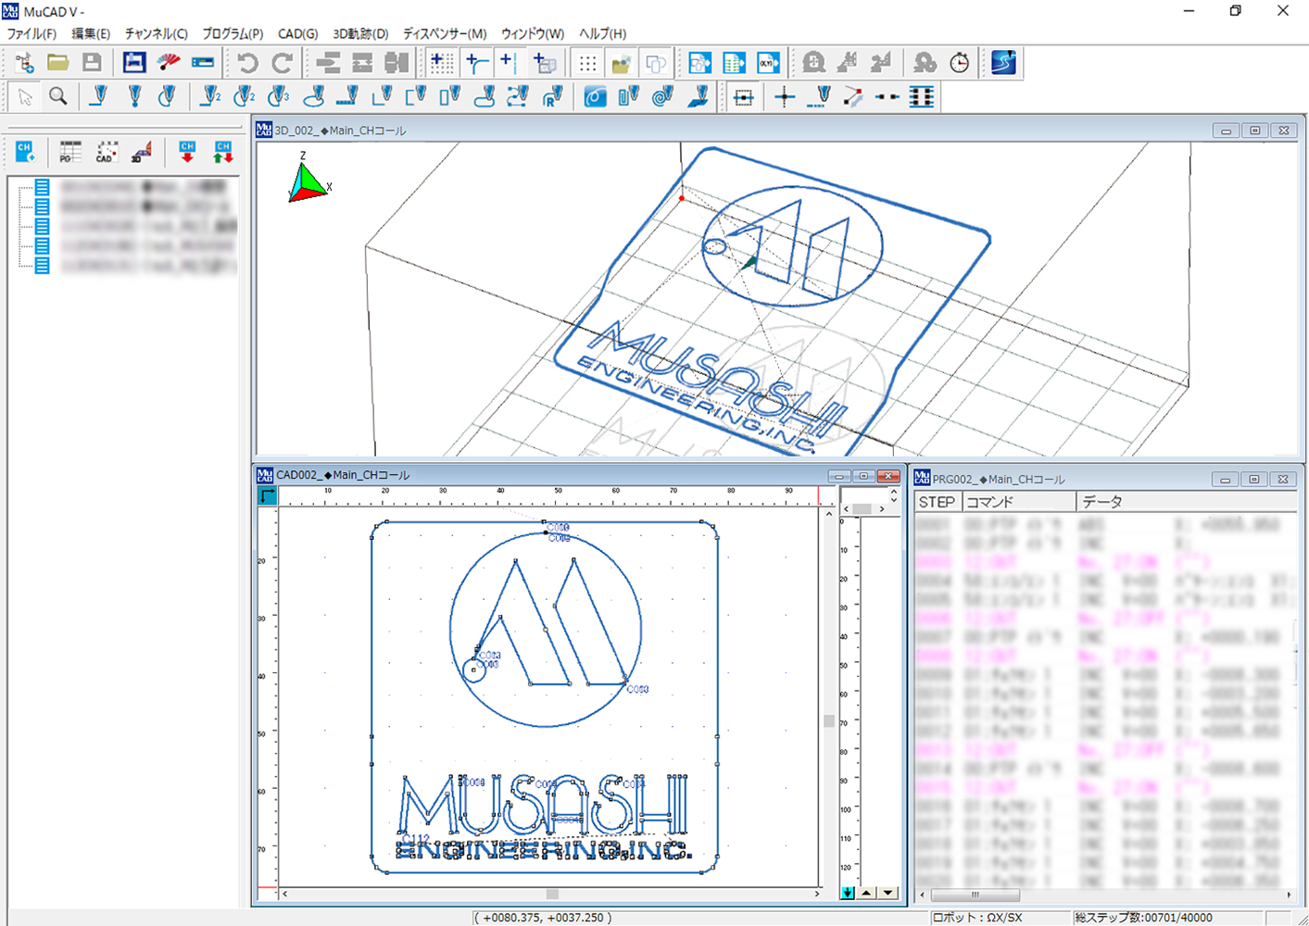
Task: Open the CAD view icon in side panel
Action: (107, 152)
